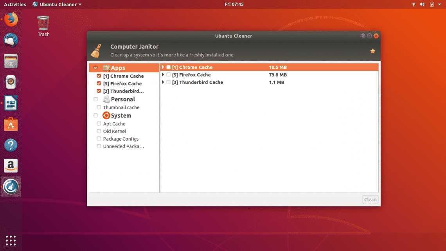Enable the Thumbnail cache checkbox
Screen dimensions: 446x251
99,107
